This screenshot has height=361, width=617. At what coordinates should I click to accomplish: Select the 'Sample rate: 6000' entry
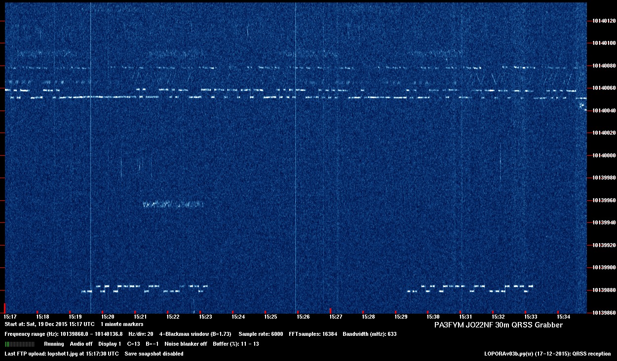[261, 334]
